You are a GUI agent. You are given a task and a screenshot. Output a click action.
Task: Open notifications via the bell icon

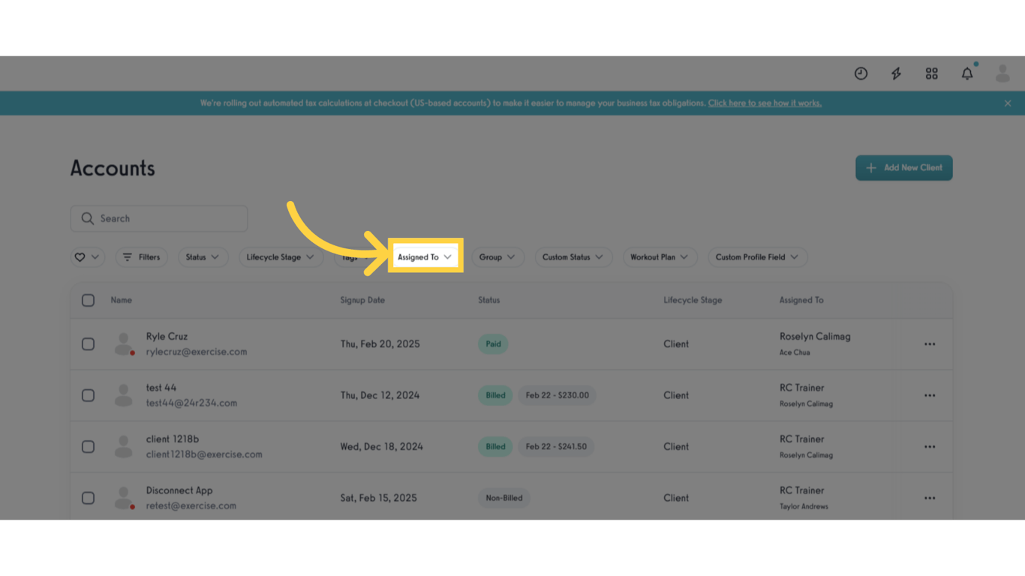966,73
